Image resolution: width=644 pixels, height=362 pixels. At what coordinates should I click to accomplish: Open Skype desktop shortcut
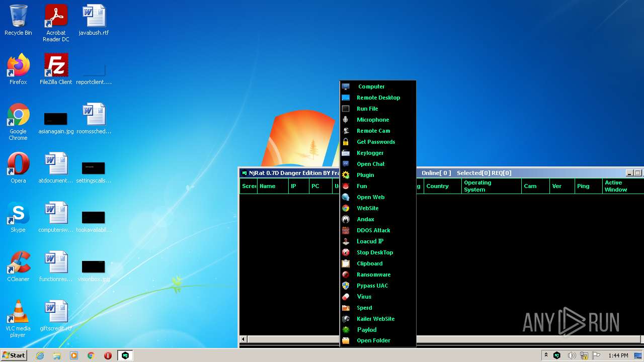[x=18, y=217]
